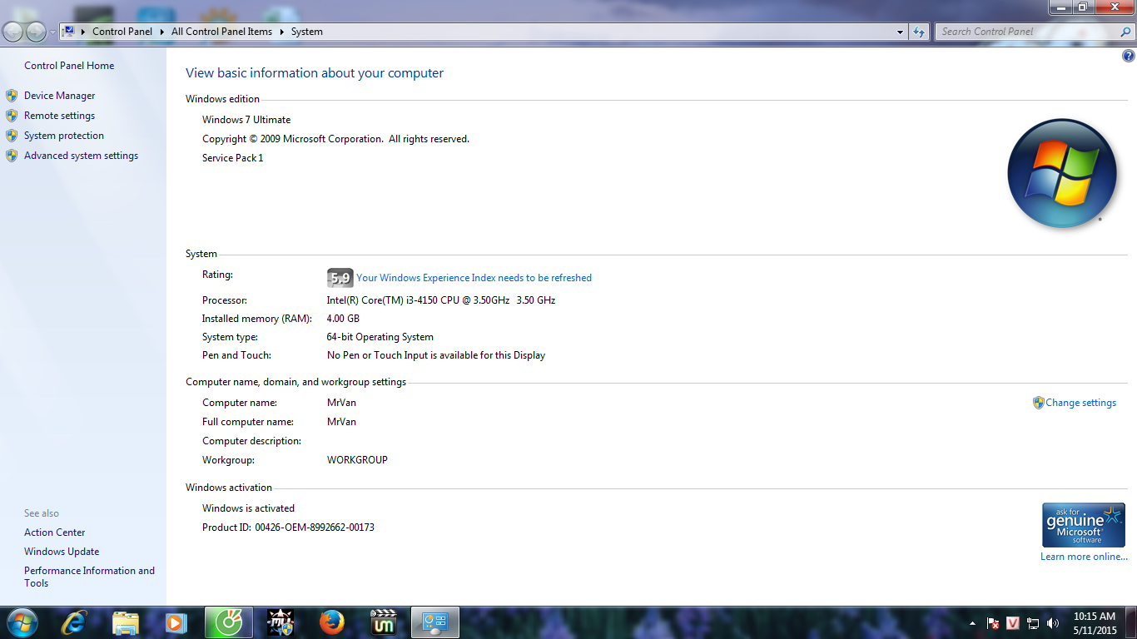The image size is (1137, 639).
Task: Click Change settings for computer name
Action: pyautogui.click(x=1080, y=403)
